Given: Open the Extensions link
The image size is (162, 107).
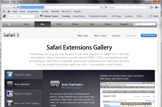Looking at the screenshot, I should tap(131, 36).
